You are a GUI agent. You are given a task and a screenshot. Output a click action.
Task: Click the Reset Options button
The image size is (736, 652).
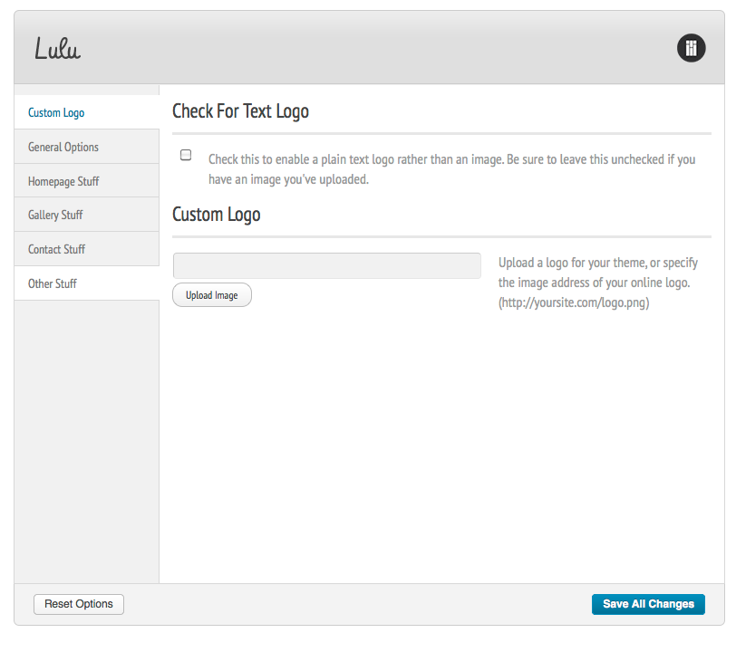(79, 604)
